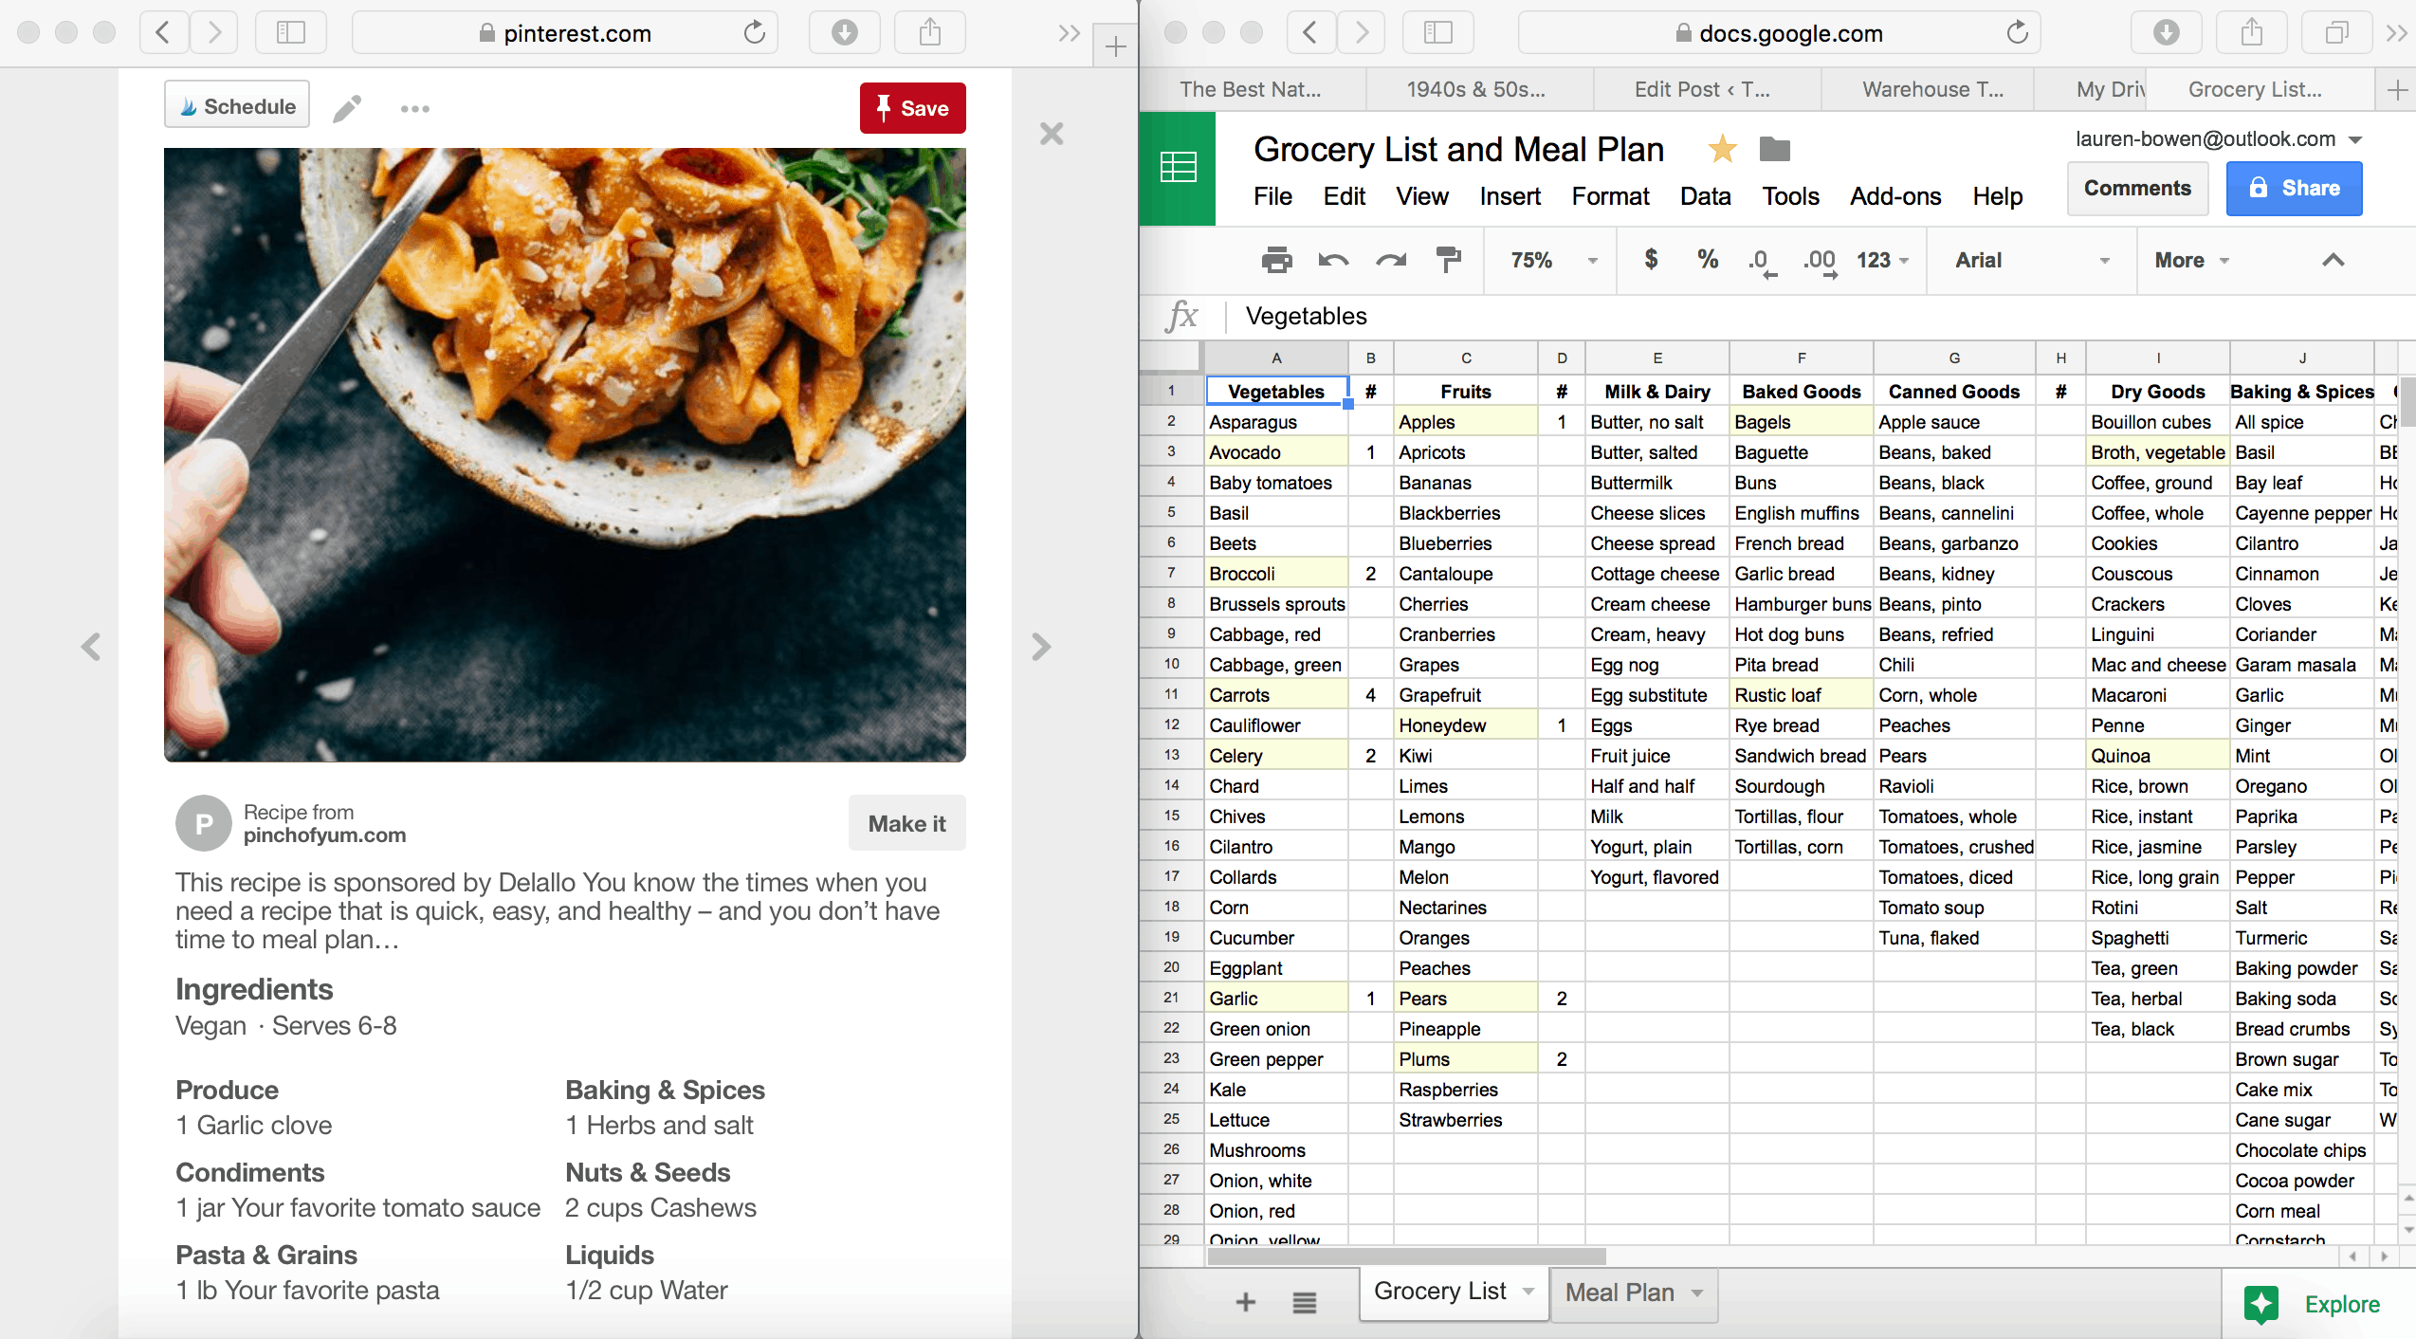Apply percent format with the % icon

tap(1708, 259)
